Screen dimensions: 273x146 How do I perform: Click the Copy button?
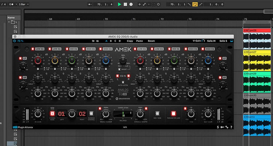point(130,41)
